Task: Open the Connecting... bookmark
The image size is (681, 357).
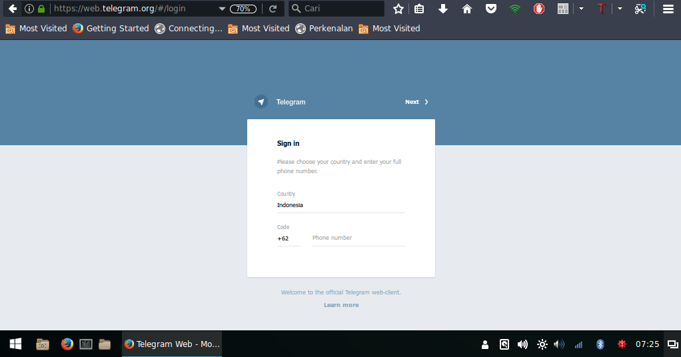Action: (189, 29)
